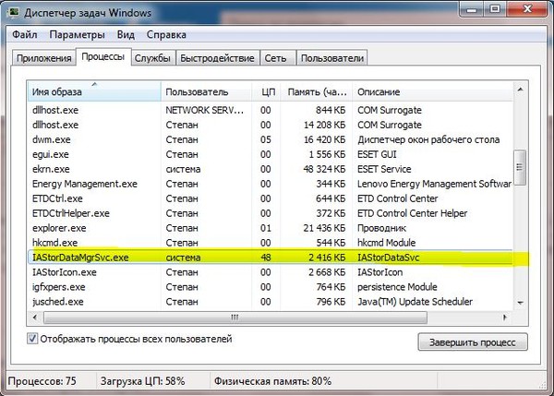554x396 pixels.
Task: Sort by Память column header
Action: [317, 92]
